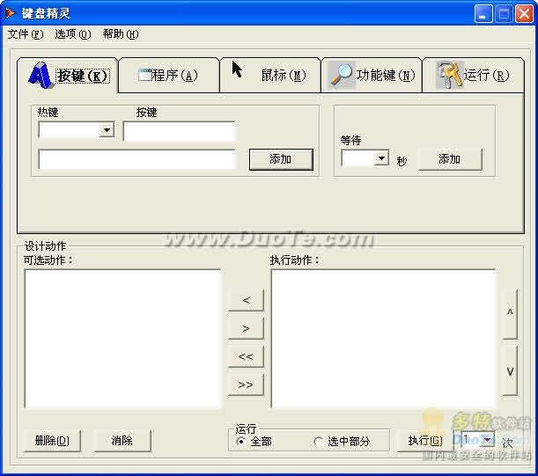Open the 选项(O) menu
The width and height of the screenshot is (538, 476).
point(73,34)
